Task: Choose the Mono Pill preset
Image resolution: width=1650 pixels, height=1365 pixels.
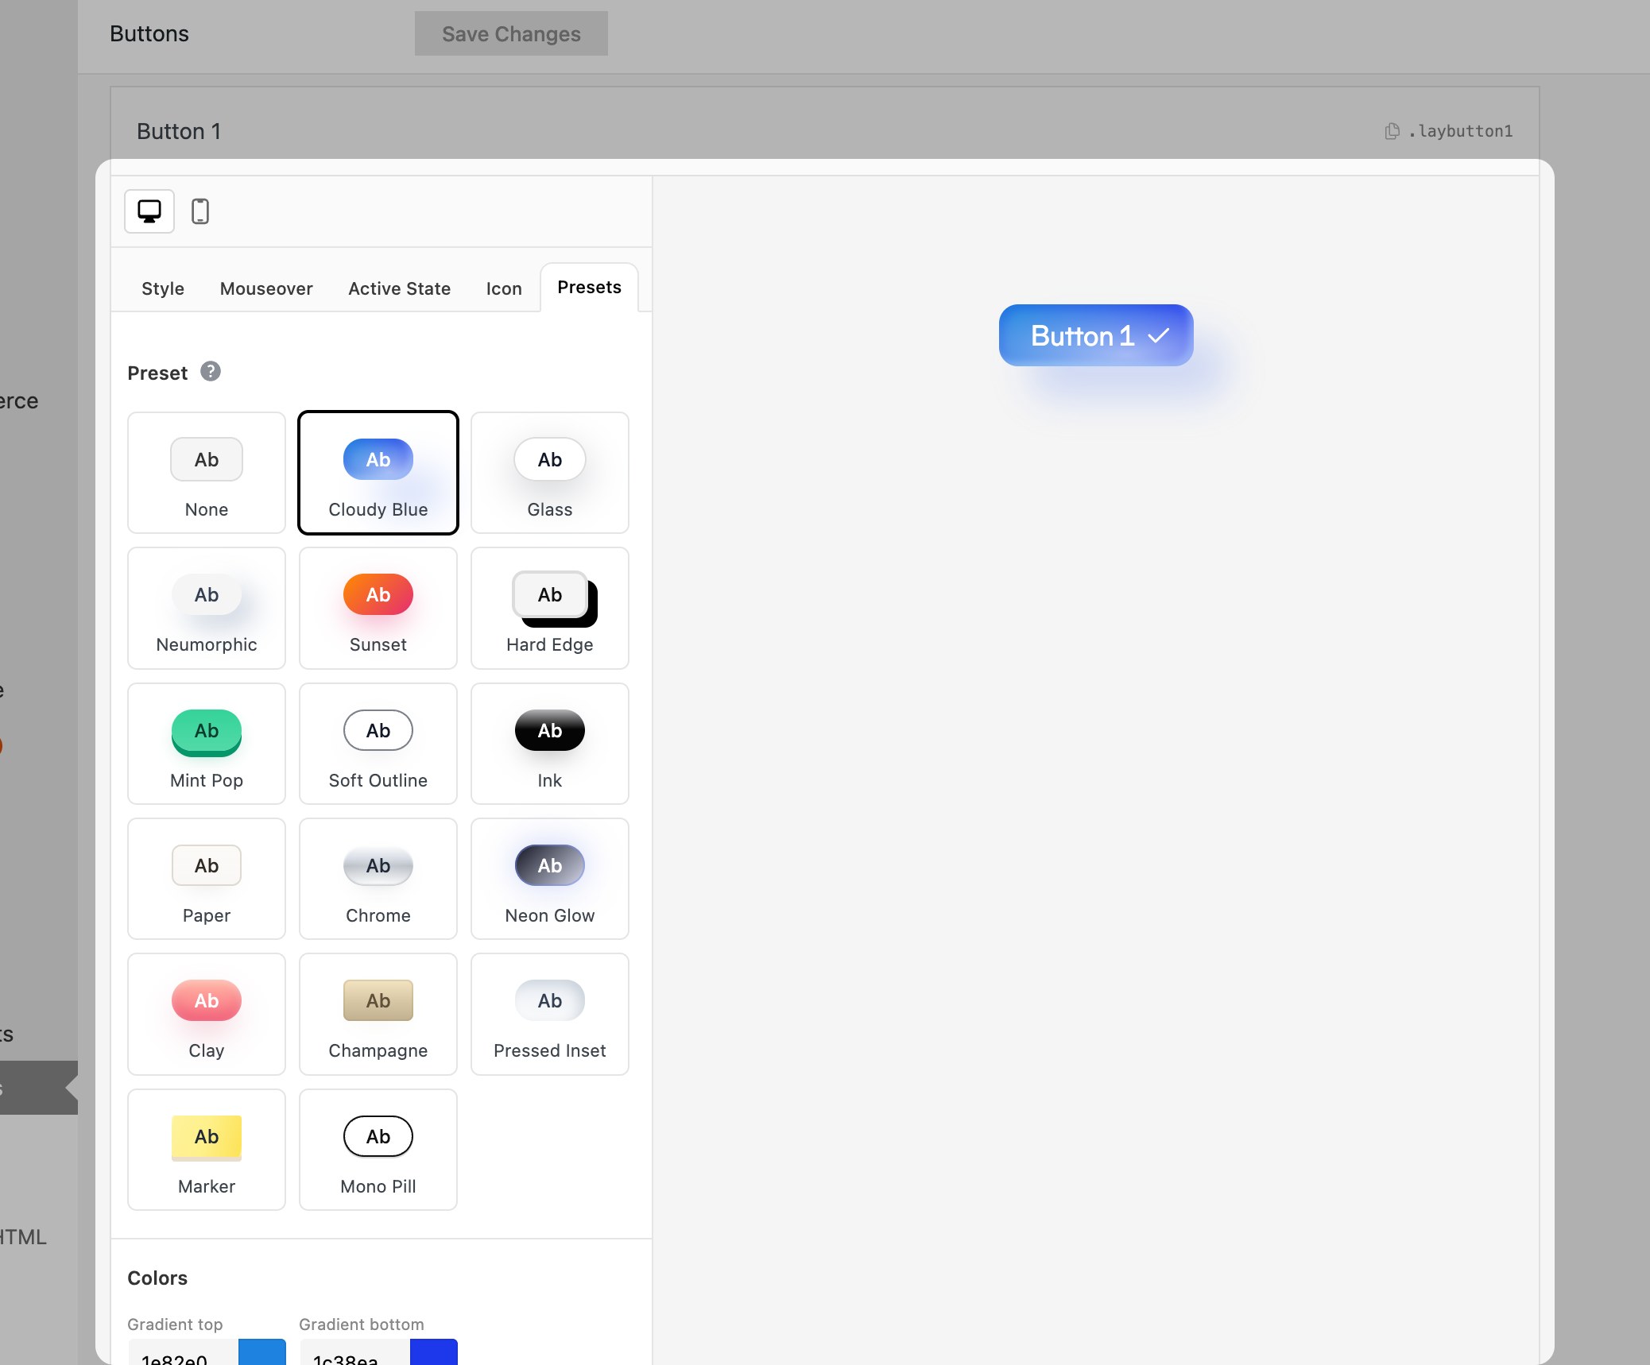Action: click(x=378, y=1150)
